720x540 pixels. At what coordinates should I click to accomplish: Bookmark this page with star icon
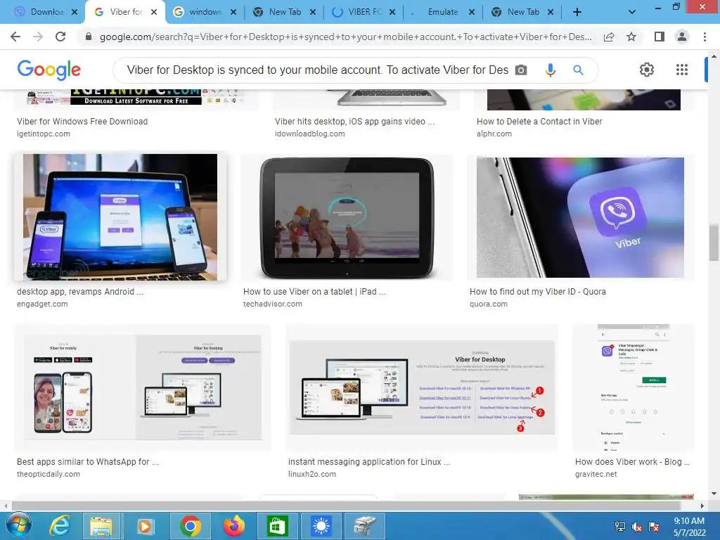[631, 37]
